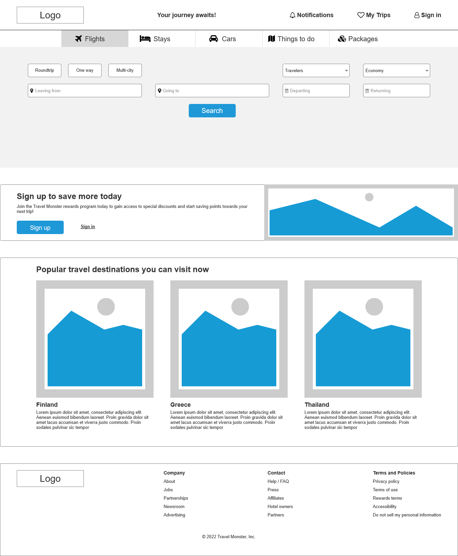Click the Sign in user icon
458x556 pixels.
pos(417,15)
